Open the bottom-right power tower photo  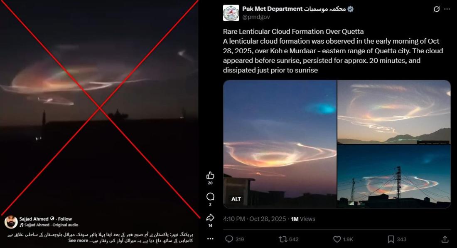pyautogui.click(x=394, y=176)
